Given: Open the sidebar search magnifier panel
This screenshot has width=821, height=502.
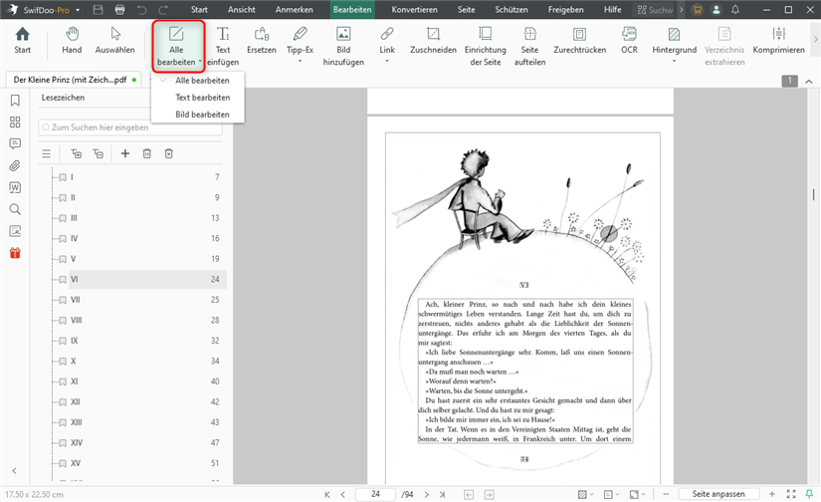Looking at the screenshot, I should [x=15, y=209].
